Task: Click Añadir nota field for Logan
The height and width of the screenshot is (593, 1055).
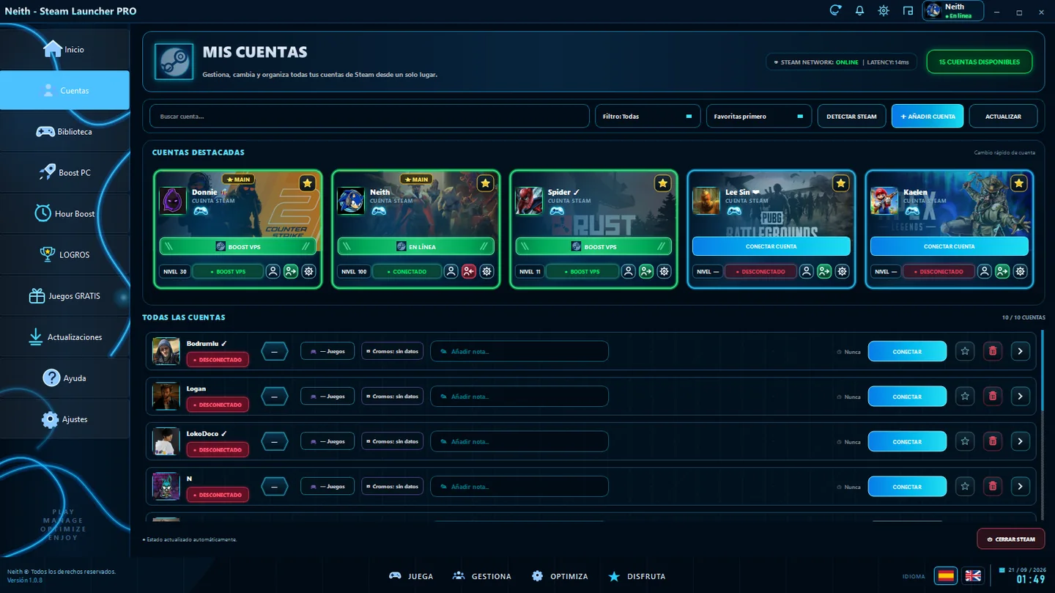Action: coord(519,397)
